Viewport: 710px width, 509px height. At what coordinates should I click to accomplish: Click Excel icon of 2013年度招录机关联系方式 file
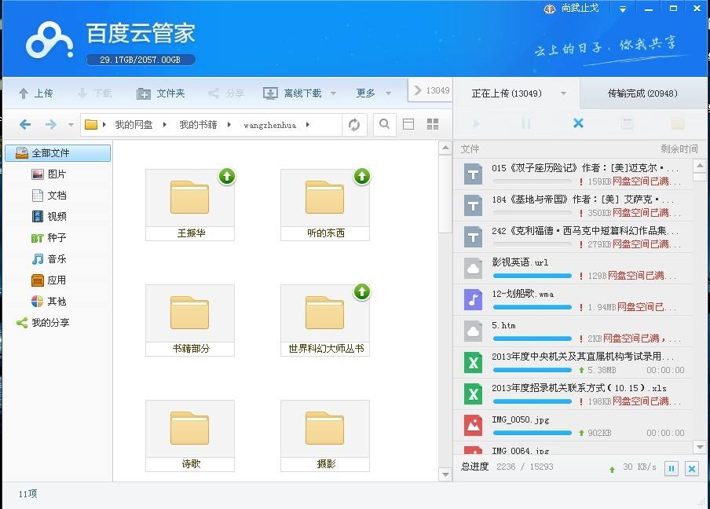[473, 394]
